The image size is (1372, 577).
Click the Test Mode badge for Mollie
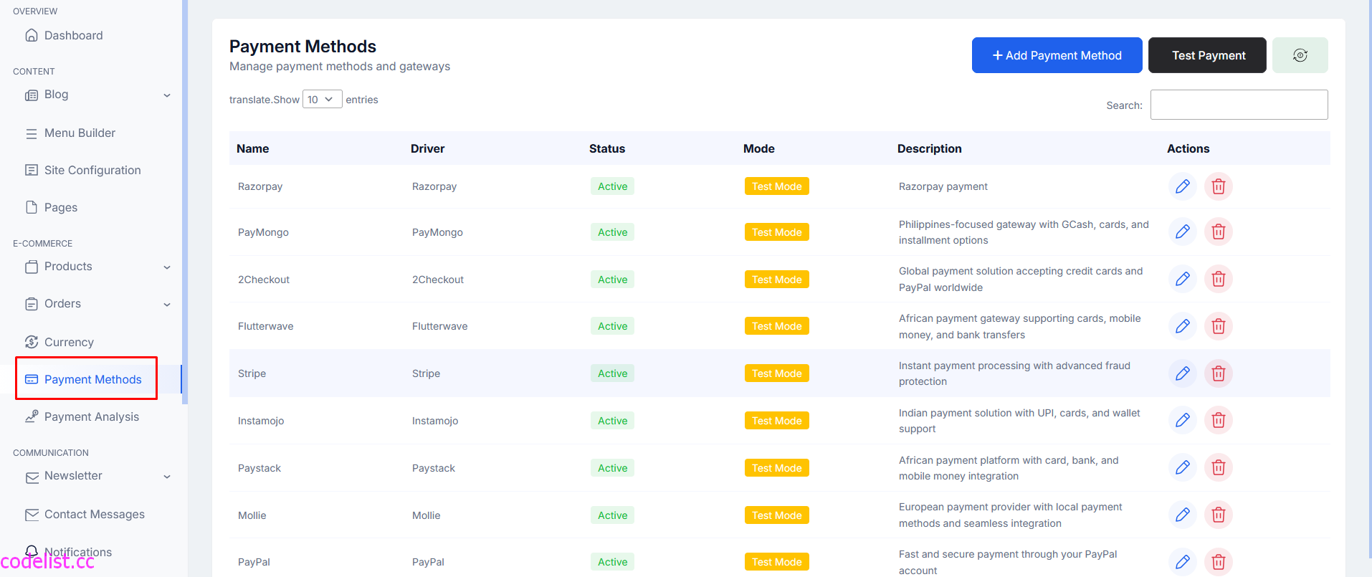777,515
